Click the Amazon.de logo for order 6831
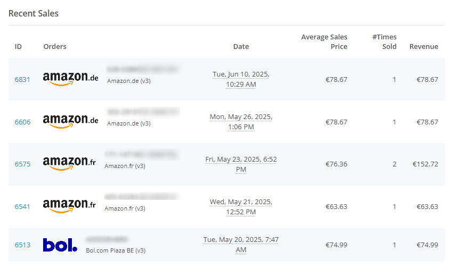This screenshot has height=268, width=450. point(71,79)
